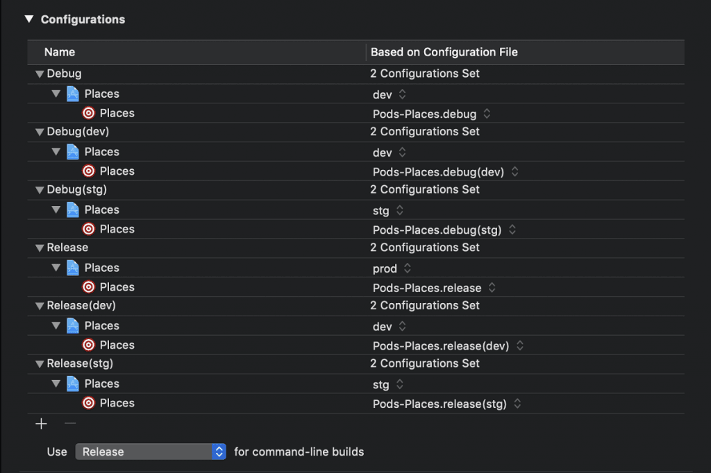Click Places target icon under Release(stg)

coord(88,403)
